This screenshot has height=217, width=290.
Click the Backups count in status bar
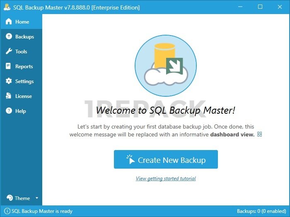click(261, 211)
